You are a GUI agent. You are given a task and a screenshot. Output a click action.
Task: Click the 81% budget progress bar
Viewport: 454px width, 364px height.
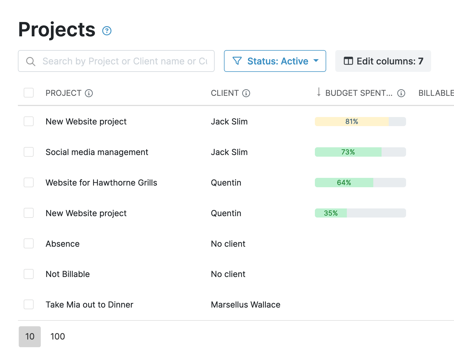[360, 121]
